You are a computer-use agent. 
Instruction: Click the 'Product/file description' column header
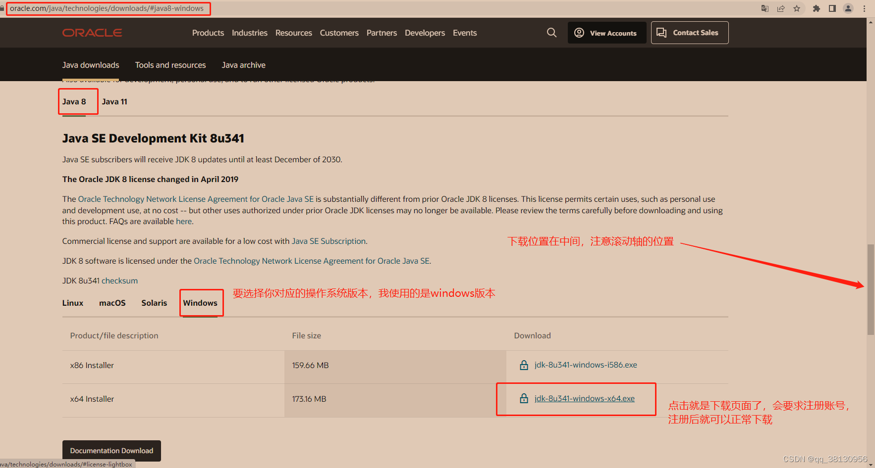114,335
